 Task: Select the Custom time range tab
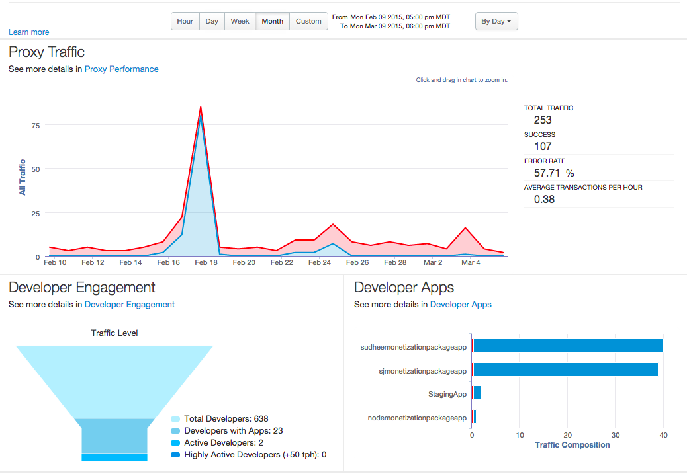coord(308,20)
